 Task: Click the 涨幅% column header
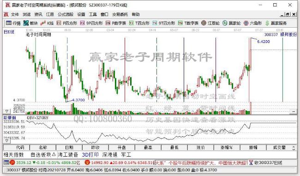pyautogui.click(x=227, y=147)
